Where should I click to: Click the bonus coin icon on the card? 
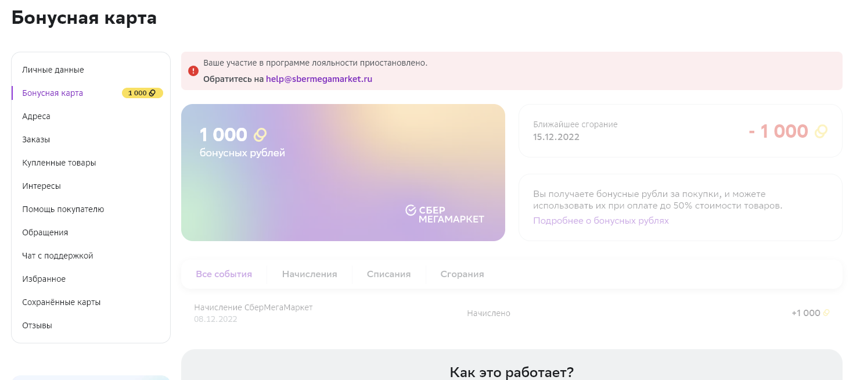pos(260,135)
